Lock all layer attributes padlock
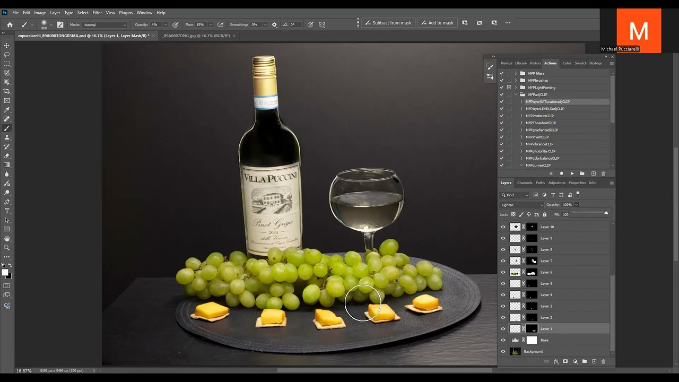The image size is (679, 382). tap(544, 214)
